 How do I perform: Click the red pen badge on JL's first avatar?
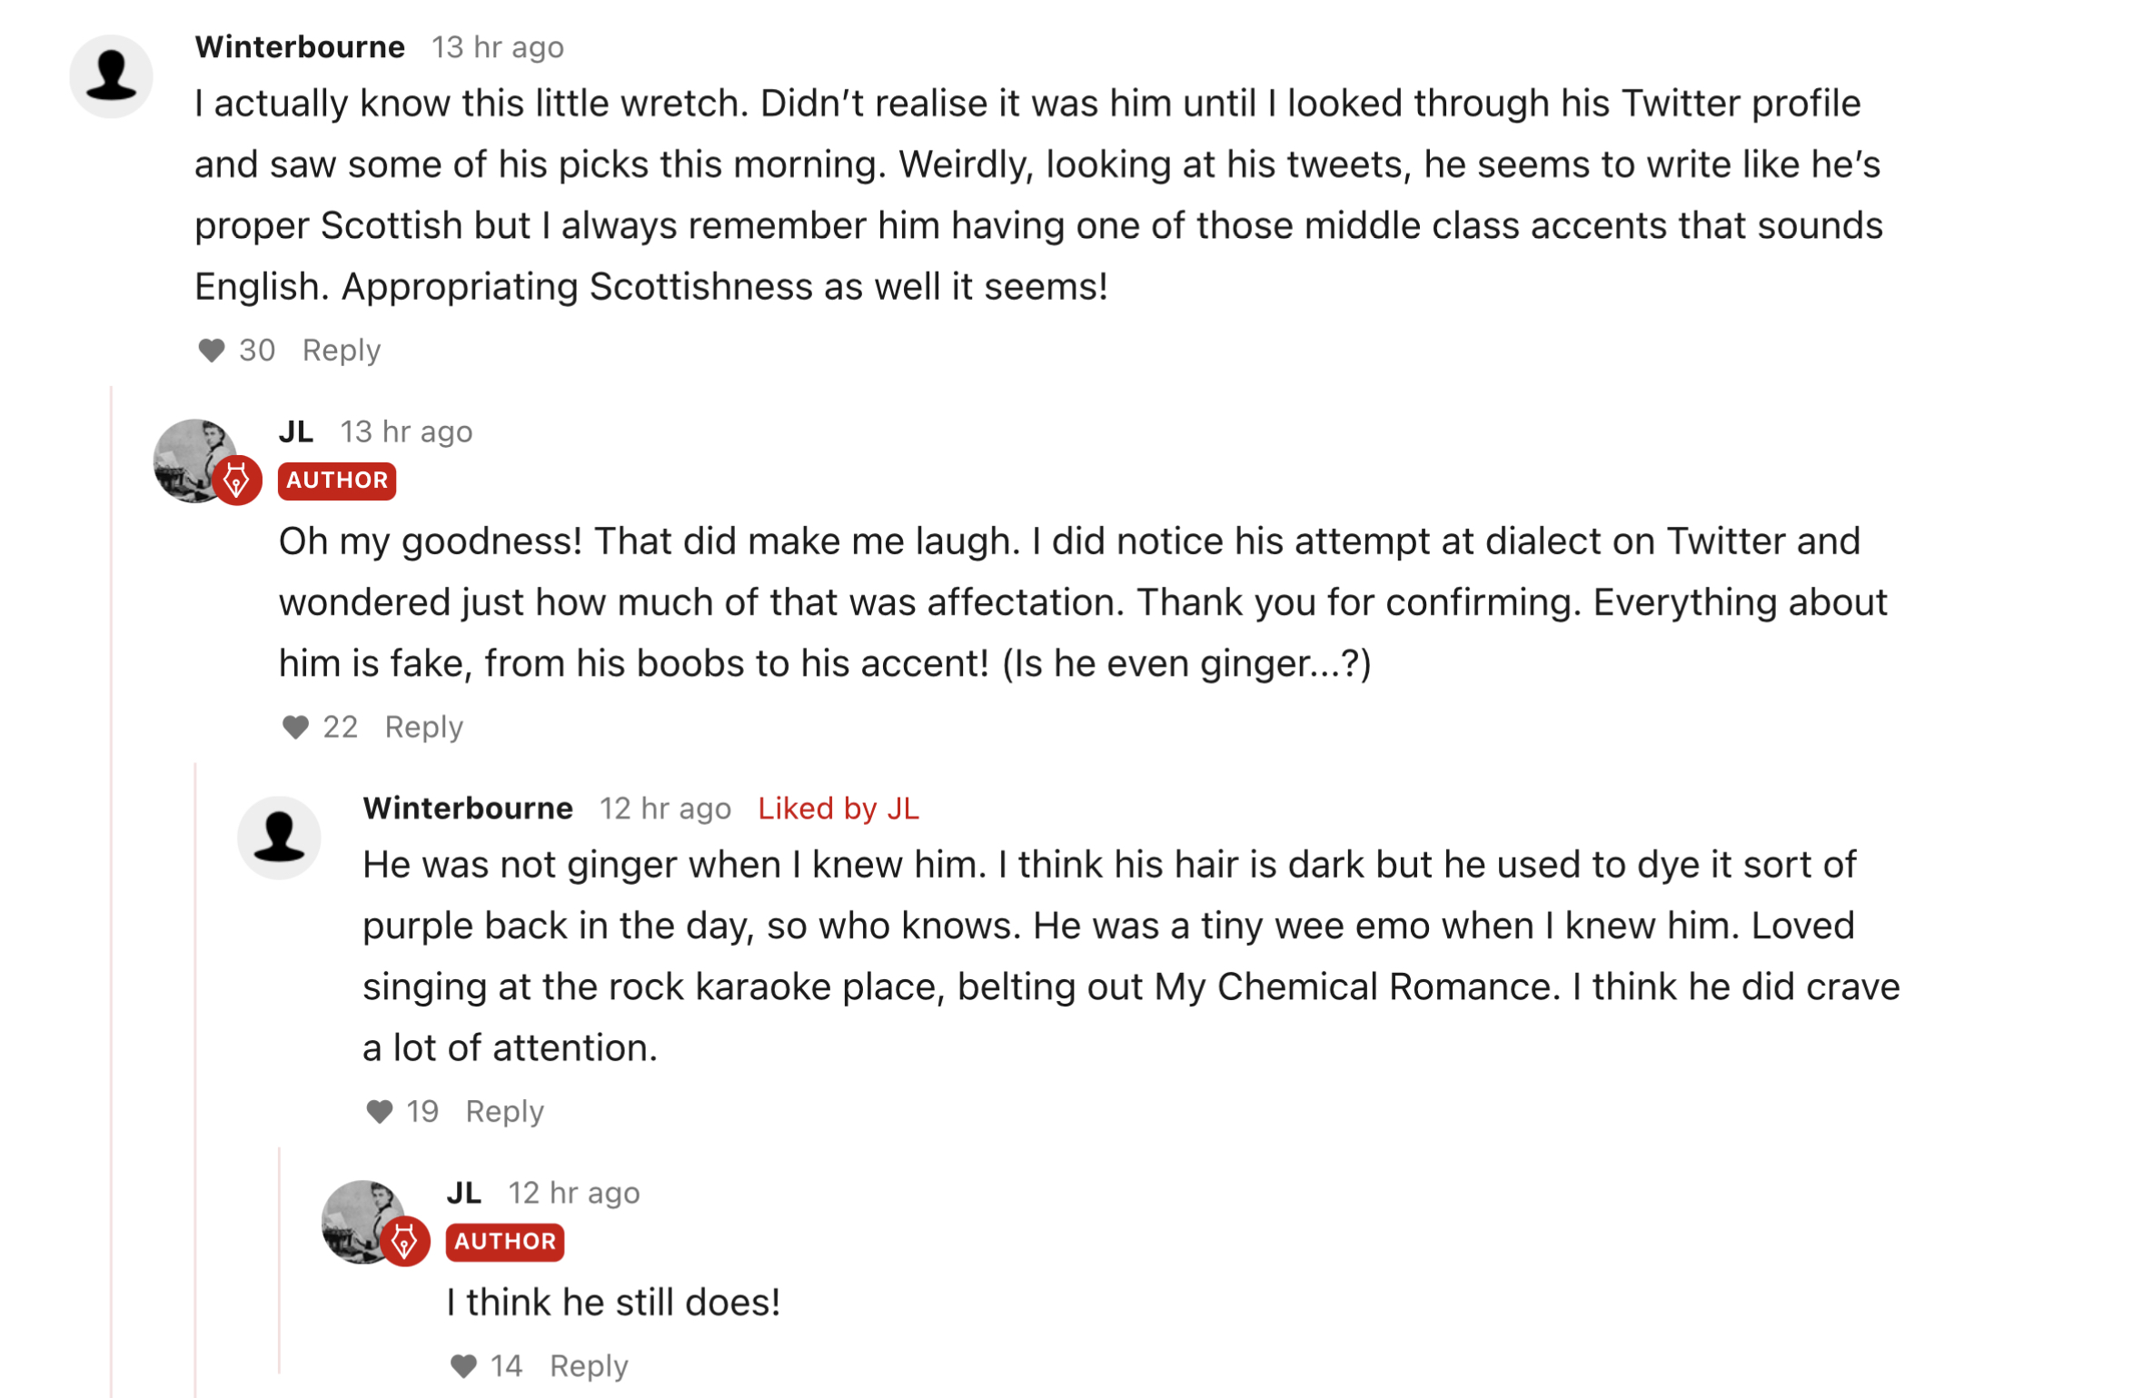click(x=237, y=481)
